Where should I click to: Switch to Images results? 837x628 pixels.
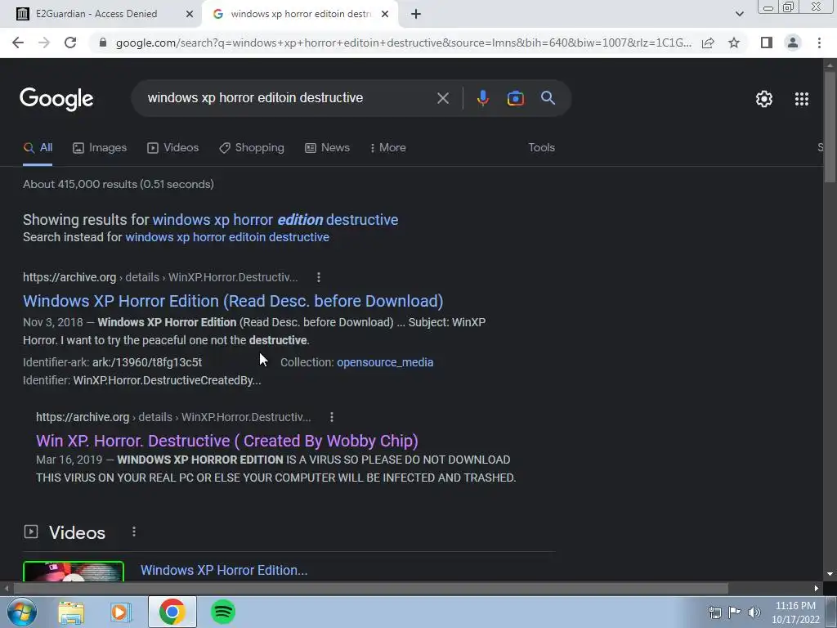click(100, 148)
